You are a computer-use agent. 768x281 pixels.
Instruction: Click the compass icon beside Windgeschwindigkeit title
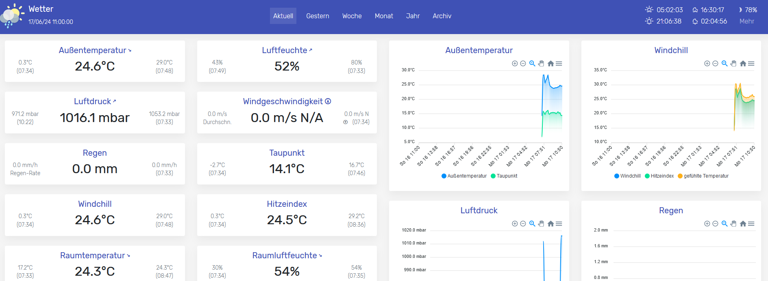click(x=328, y=101)
